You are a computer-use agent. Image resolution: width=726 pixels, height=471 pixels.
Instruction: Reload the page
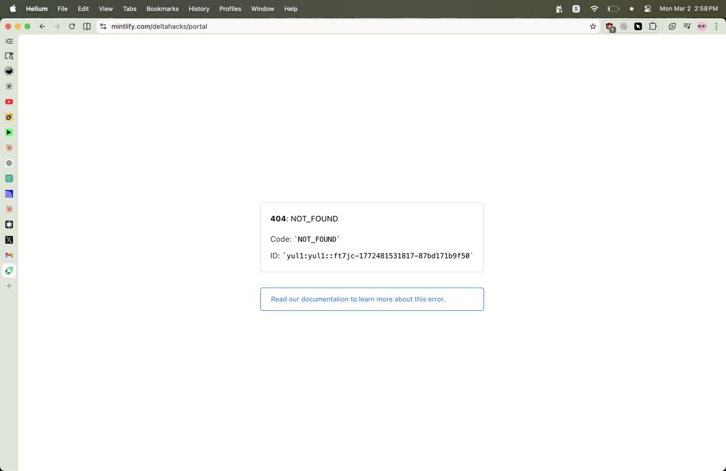(72, 27)
